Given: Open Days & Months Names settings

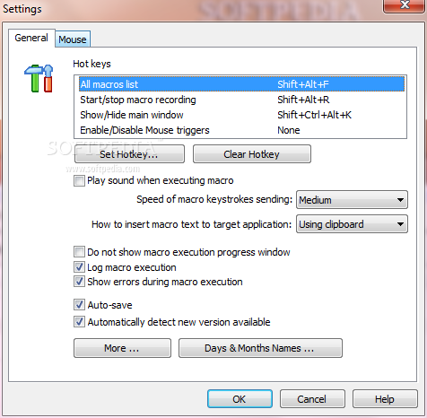Looking at the screenshot, I should (x=260, y=348).
